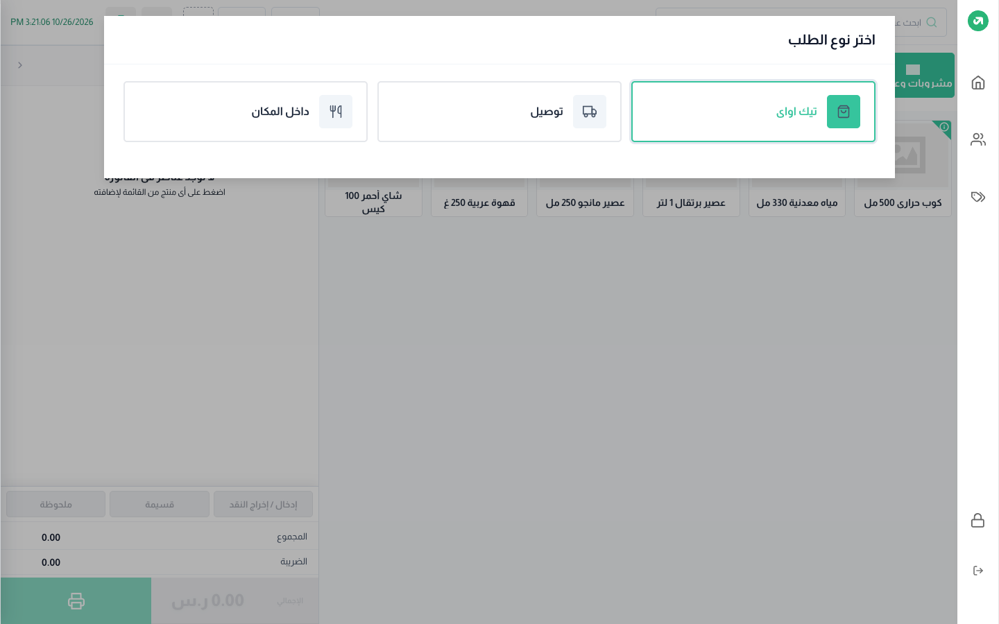The height and width of the screenshot is (624, 999).
Task: Click the fork and knife icon
Action: pos(336,112)
